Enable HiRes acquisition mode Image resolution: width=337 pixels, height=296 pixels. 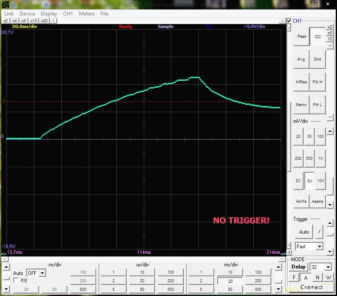[x=301, y=82]
